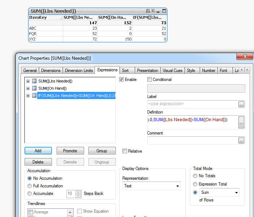Select Full Accumulation radio button
The height and width of the screenshot is (217, 254).
pos(30,186)
